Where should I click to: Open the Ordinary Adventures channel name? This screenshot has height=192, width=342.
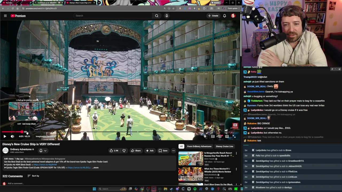click(21, 149)
